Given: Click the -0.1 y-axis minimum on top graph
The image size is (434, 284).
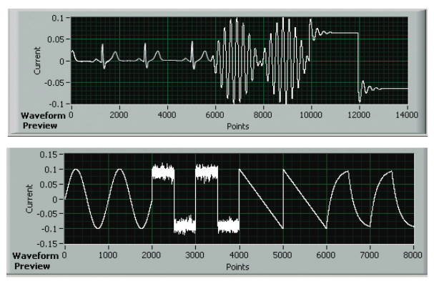Looking at the screenshot, I should coord(56,104).
